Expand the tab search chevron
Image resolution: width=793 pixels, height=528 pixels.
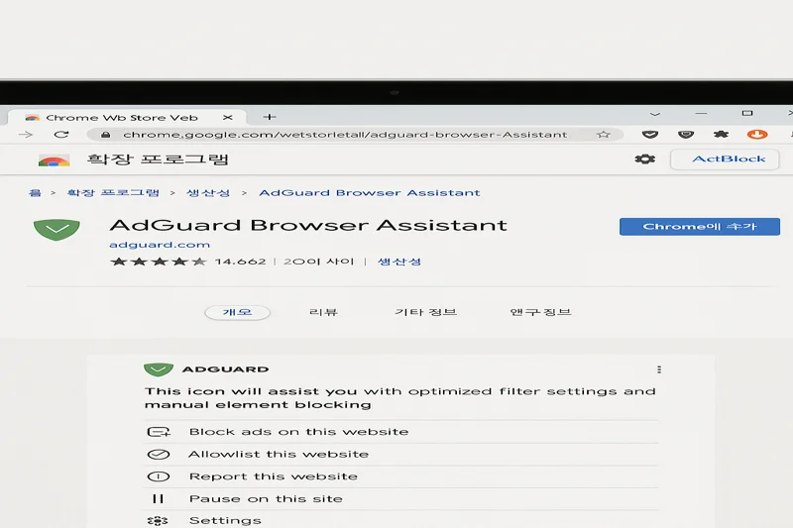point(655,114)
